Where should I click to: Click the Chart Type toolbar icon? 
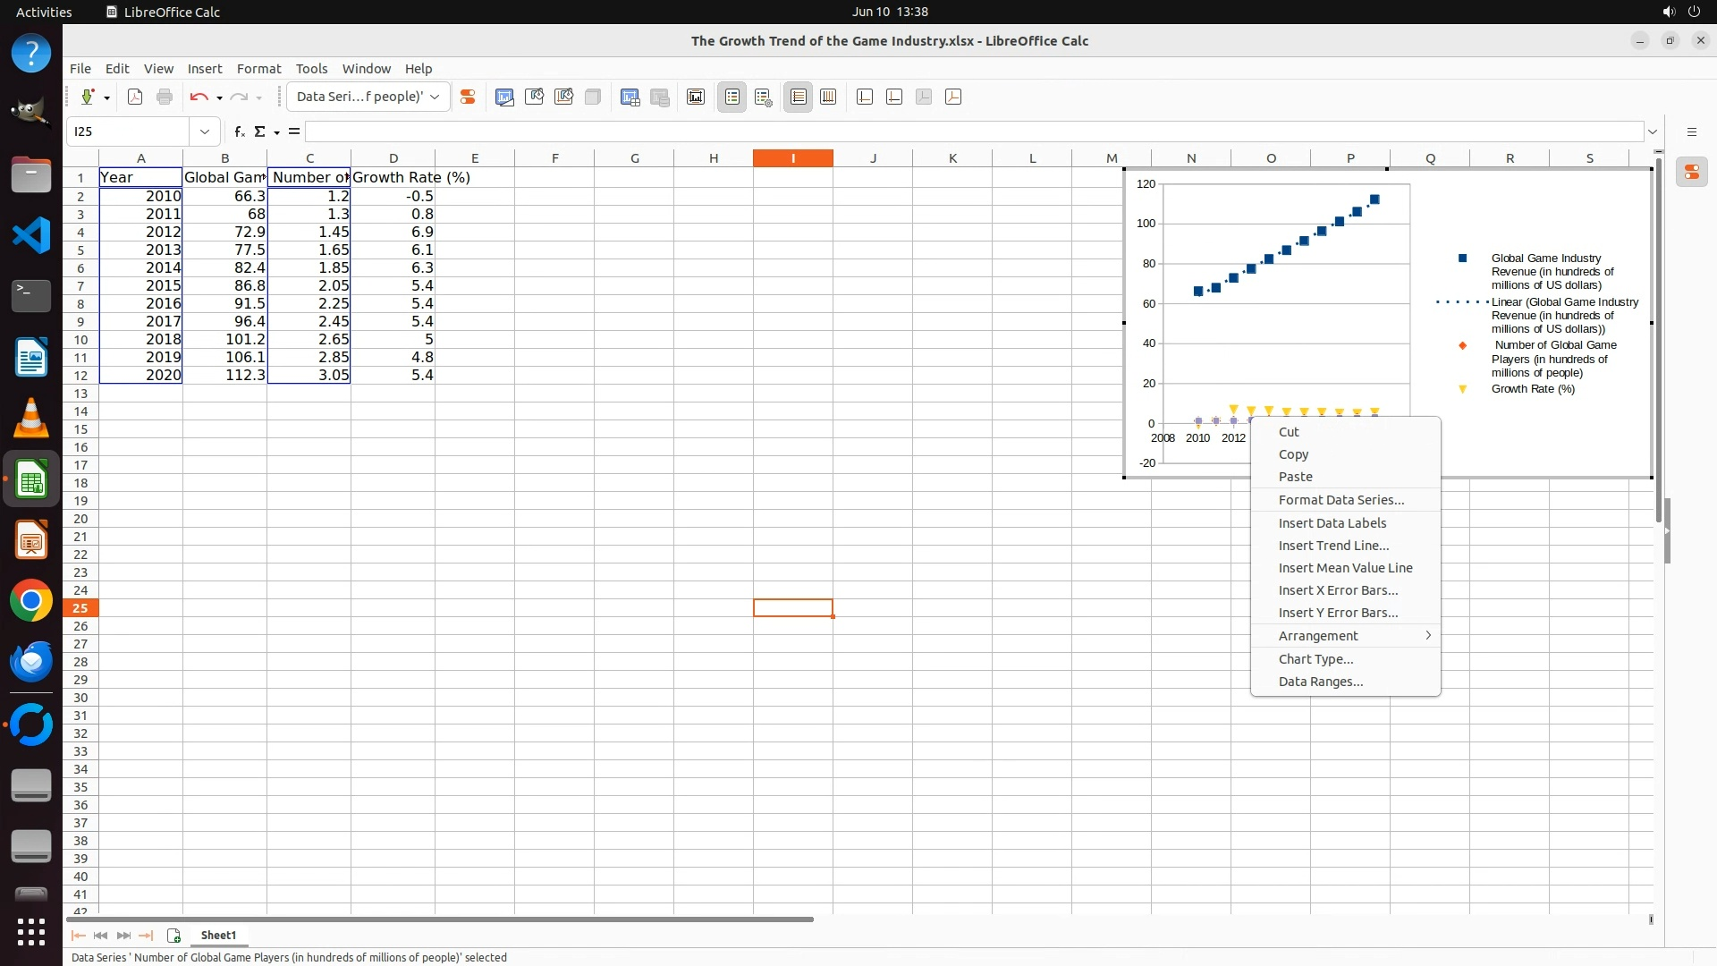coord(504,97)
